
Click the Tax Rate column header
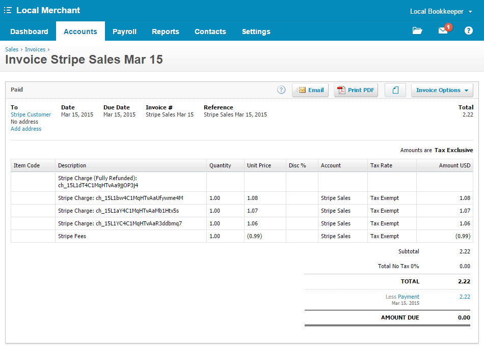(392, 165)
